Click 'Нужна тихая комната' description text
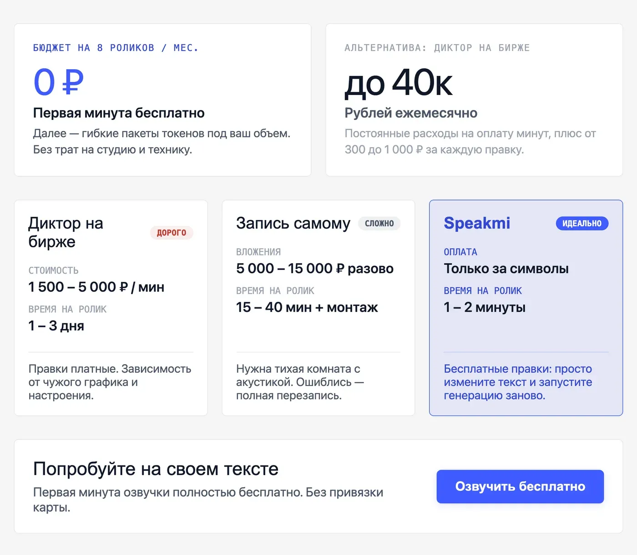The height and width of the screenshot is (555, 637). pos(300,382)
